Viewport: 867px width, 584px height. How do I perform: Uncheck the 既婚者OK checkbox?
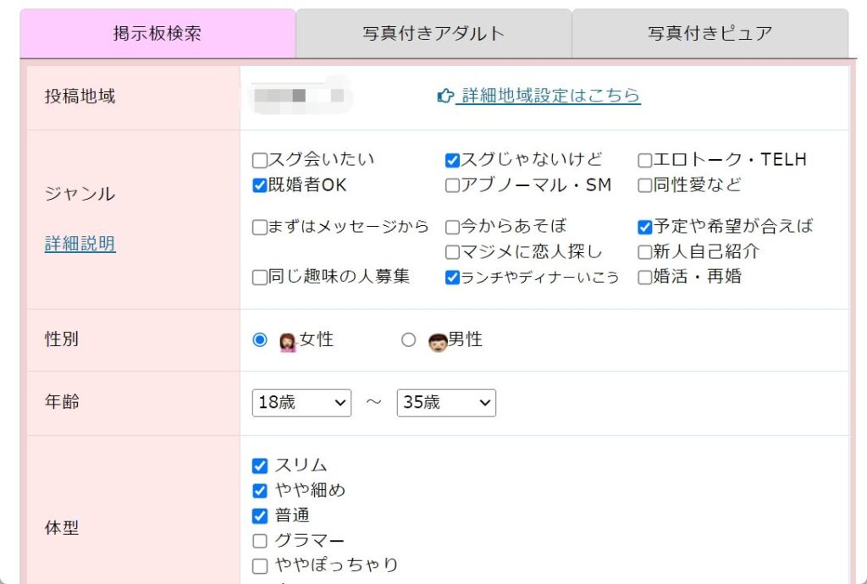pyautogui.click(x=260, y=185)
